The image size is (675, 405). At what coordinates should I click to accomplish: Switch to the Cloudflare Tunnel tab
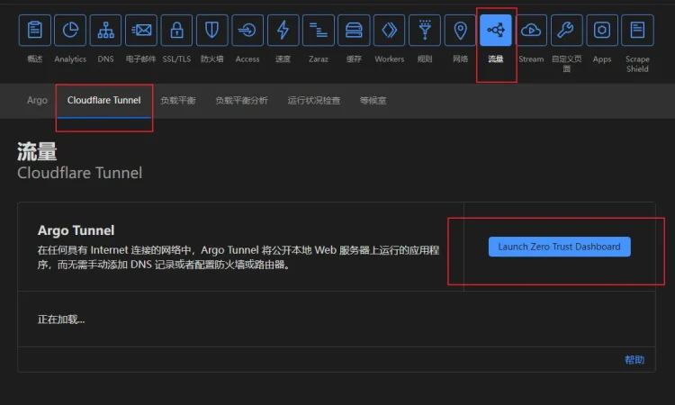coord(103,100)
